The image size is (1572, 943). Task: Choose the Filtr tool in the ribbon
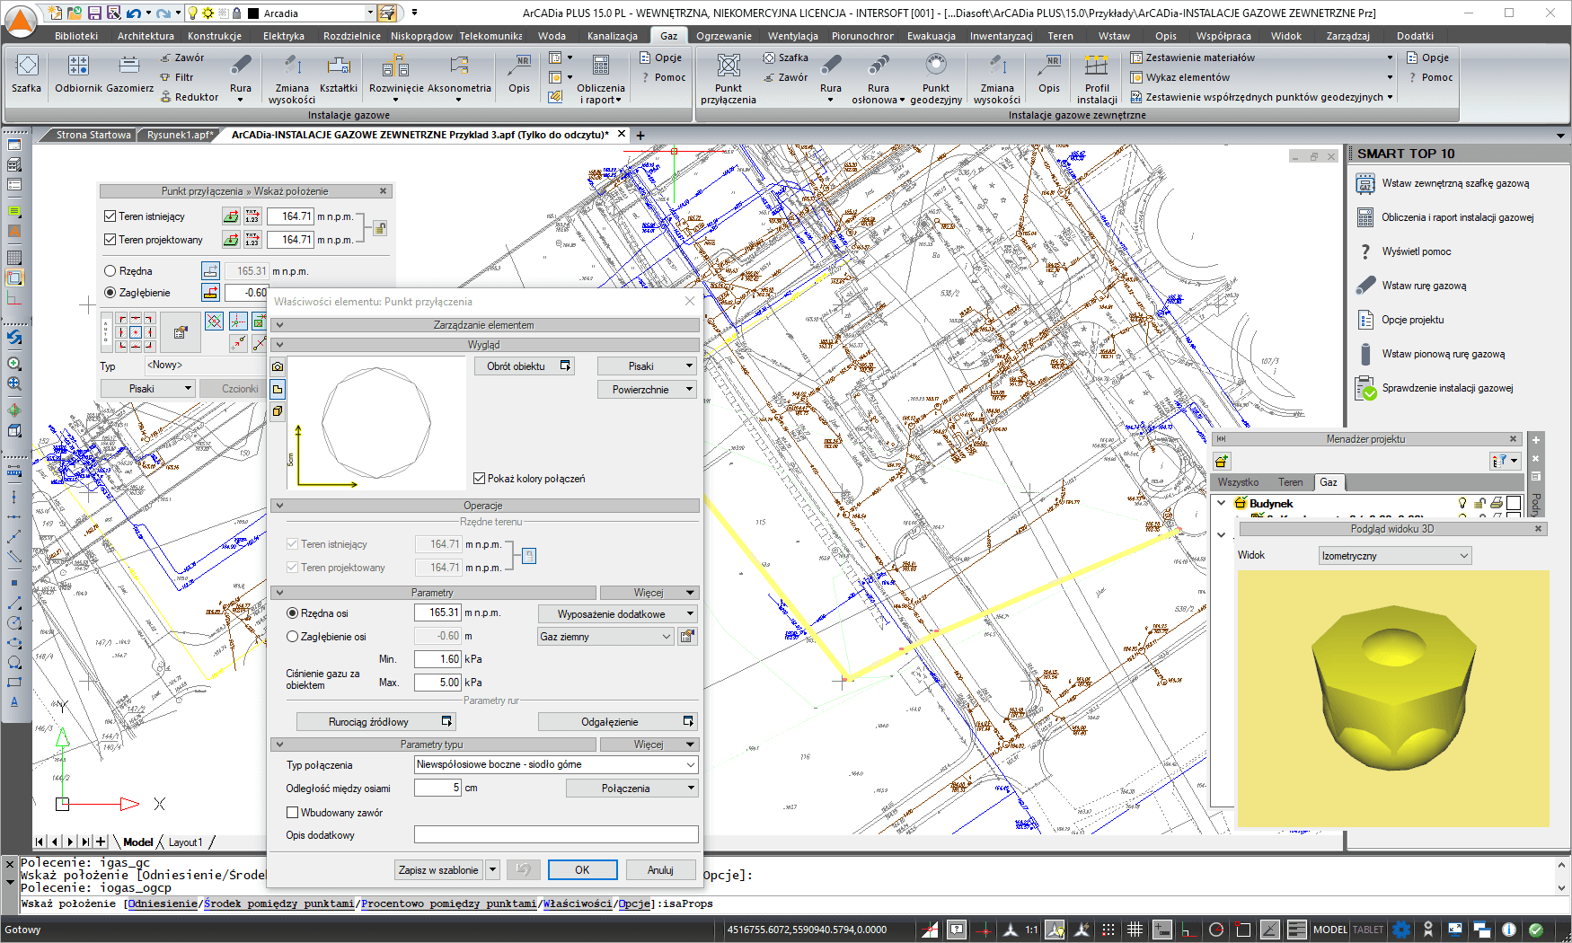177,77
